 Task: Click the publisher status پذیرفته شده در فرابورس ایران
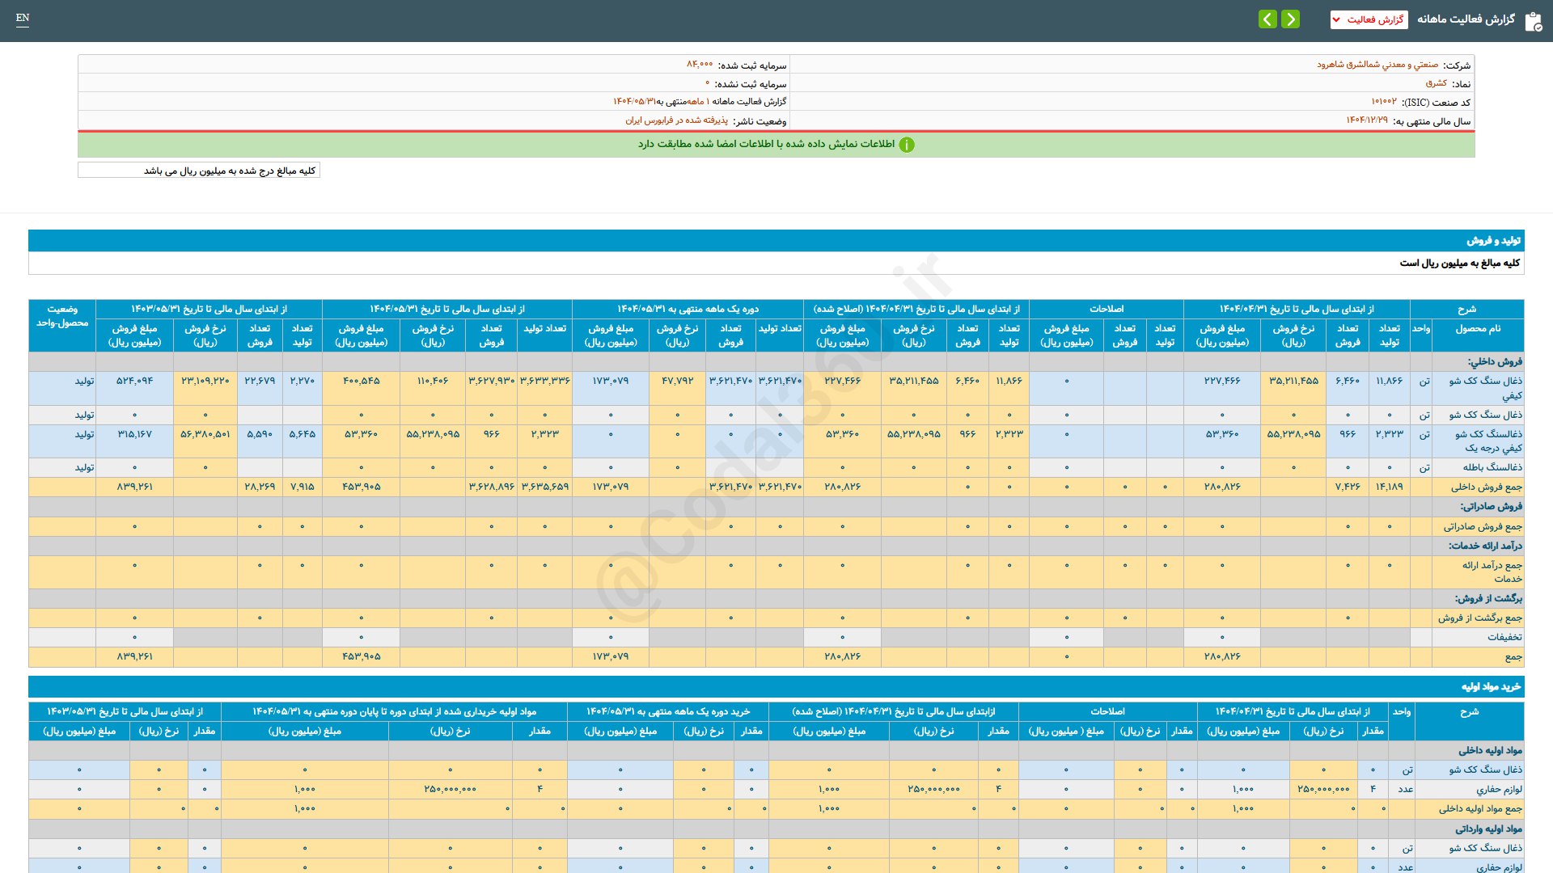click(x=676, y=120)
